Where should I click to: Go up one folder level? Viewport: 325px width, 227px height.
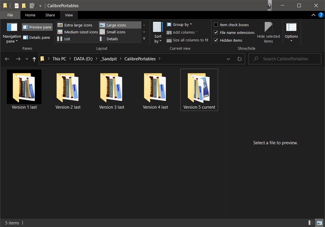(34, 59)
